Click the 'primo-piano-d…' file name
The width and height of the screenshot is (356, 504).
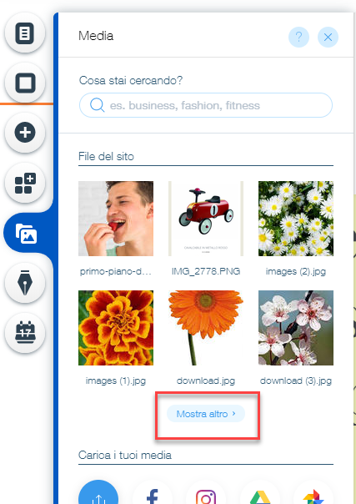click(x=116, y=271)
